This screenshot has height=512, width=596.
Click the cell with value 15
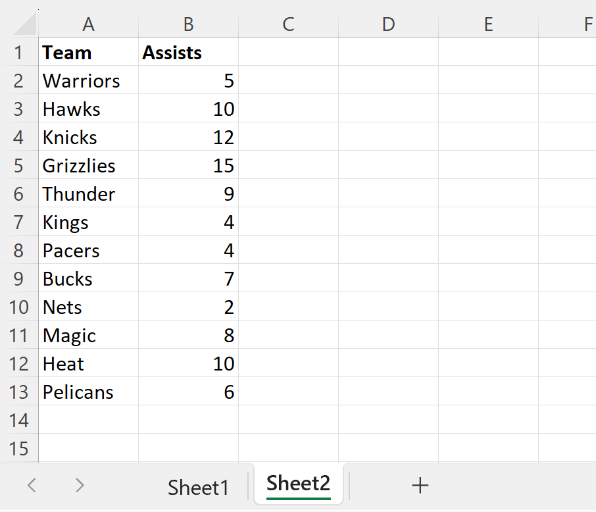tap(188, 165)
